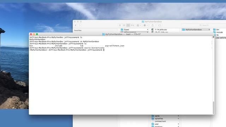Expand the user folder arrow in Finder
This screenshot has width=226, height=127.
point(178,124)
